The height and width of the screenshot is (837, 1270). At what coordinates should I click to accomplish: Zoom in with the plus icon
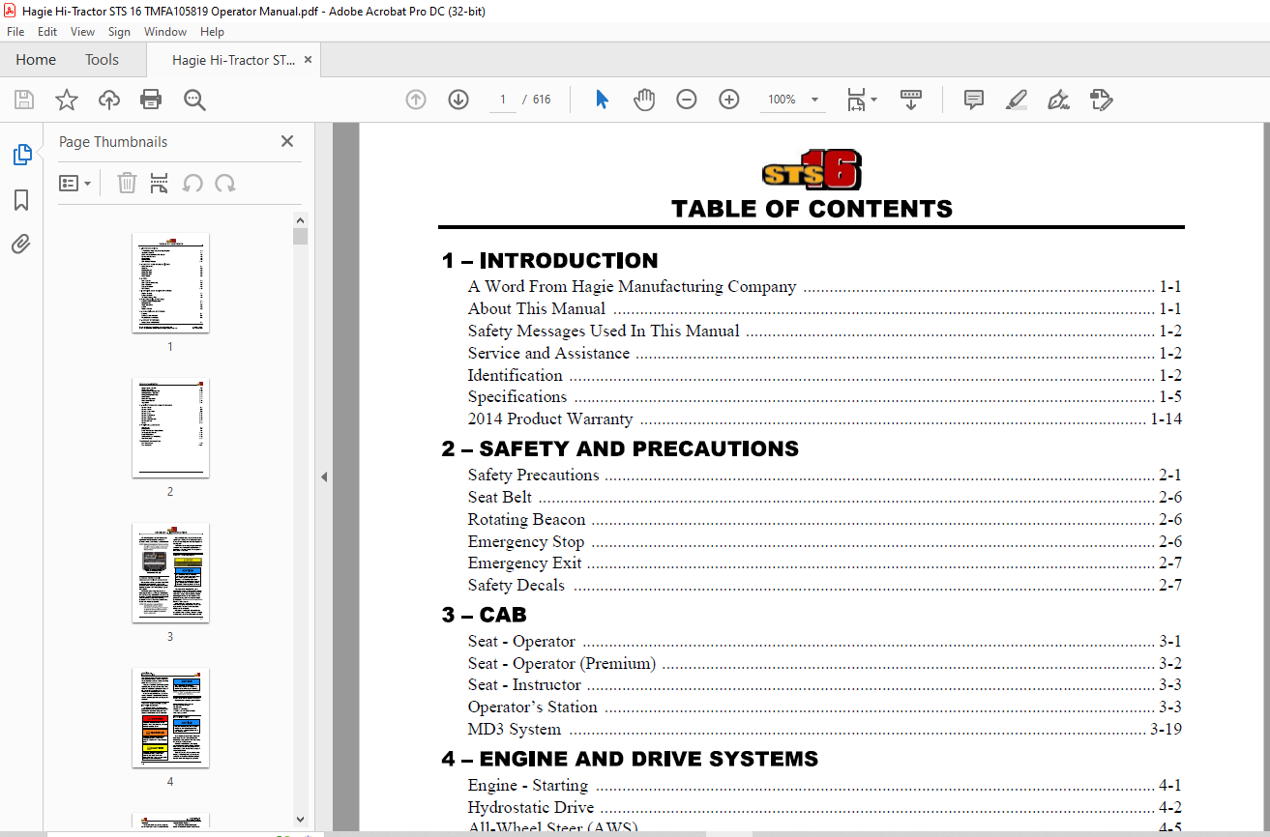click(x=729, y=100)
